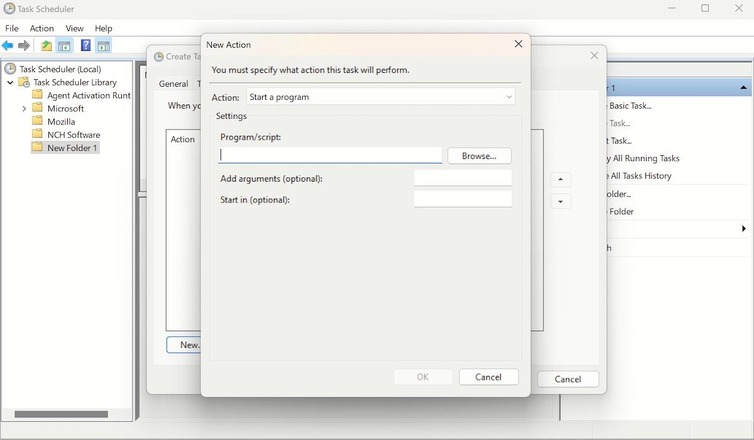The width and height of the screenshot is (754, 440).
Task: Open the View menu
Action: (x=74, y=28)
